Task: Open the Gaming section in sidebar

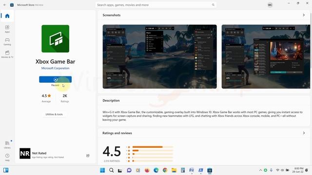Action: [7, 41]
